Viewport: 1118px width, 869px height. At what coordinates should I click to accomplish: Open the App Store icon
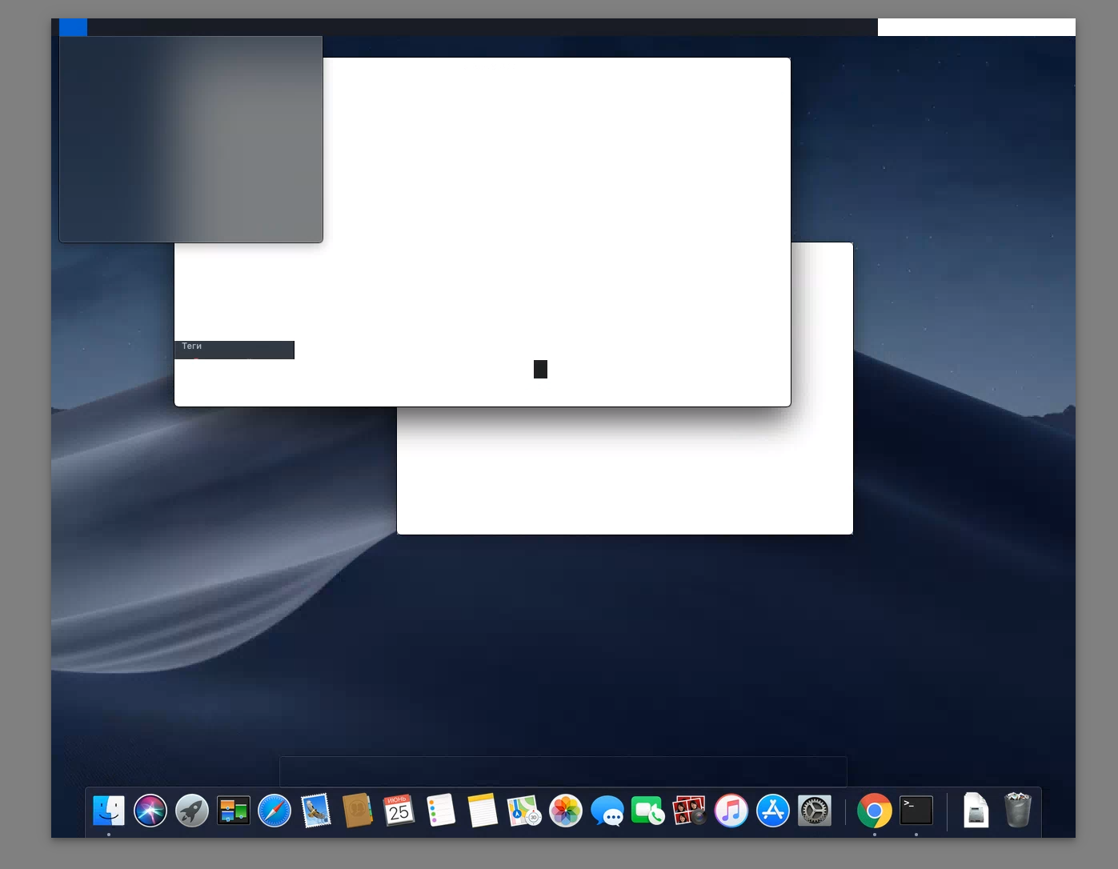[x=773, y=811]
